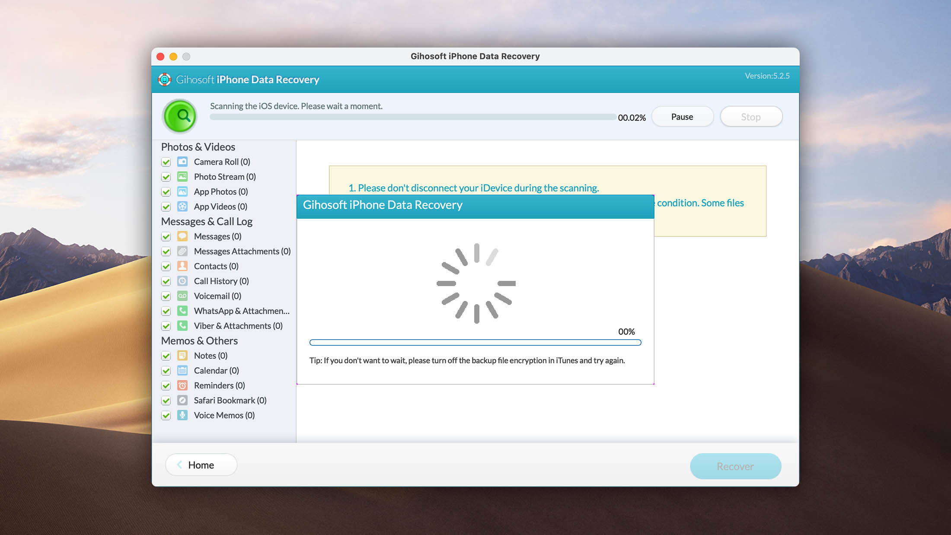The width and height of the screenshot is (951, 535).
Task: Uncheck the WhatsApp & Attachments checkbox
Action: coord(166,311)
